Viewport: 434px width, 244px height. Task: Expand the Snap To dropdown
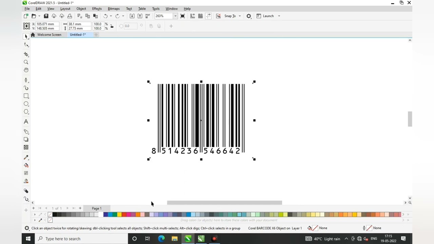[x=240, y=16]
